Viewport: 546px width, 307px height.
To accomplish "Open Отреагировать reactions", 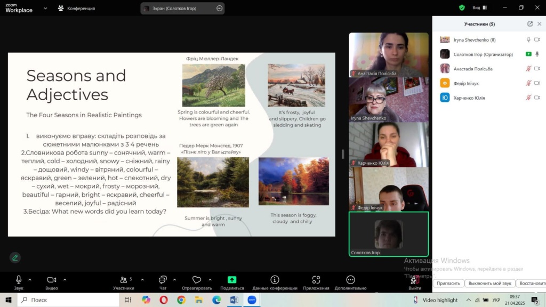I will (197, 282).
